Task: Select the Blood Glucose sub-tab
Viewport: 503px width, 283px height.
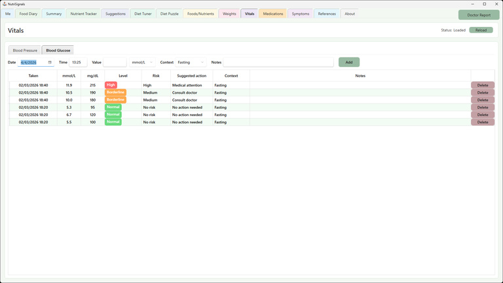Action: [58, 50]
